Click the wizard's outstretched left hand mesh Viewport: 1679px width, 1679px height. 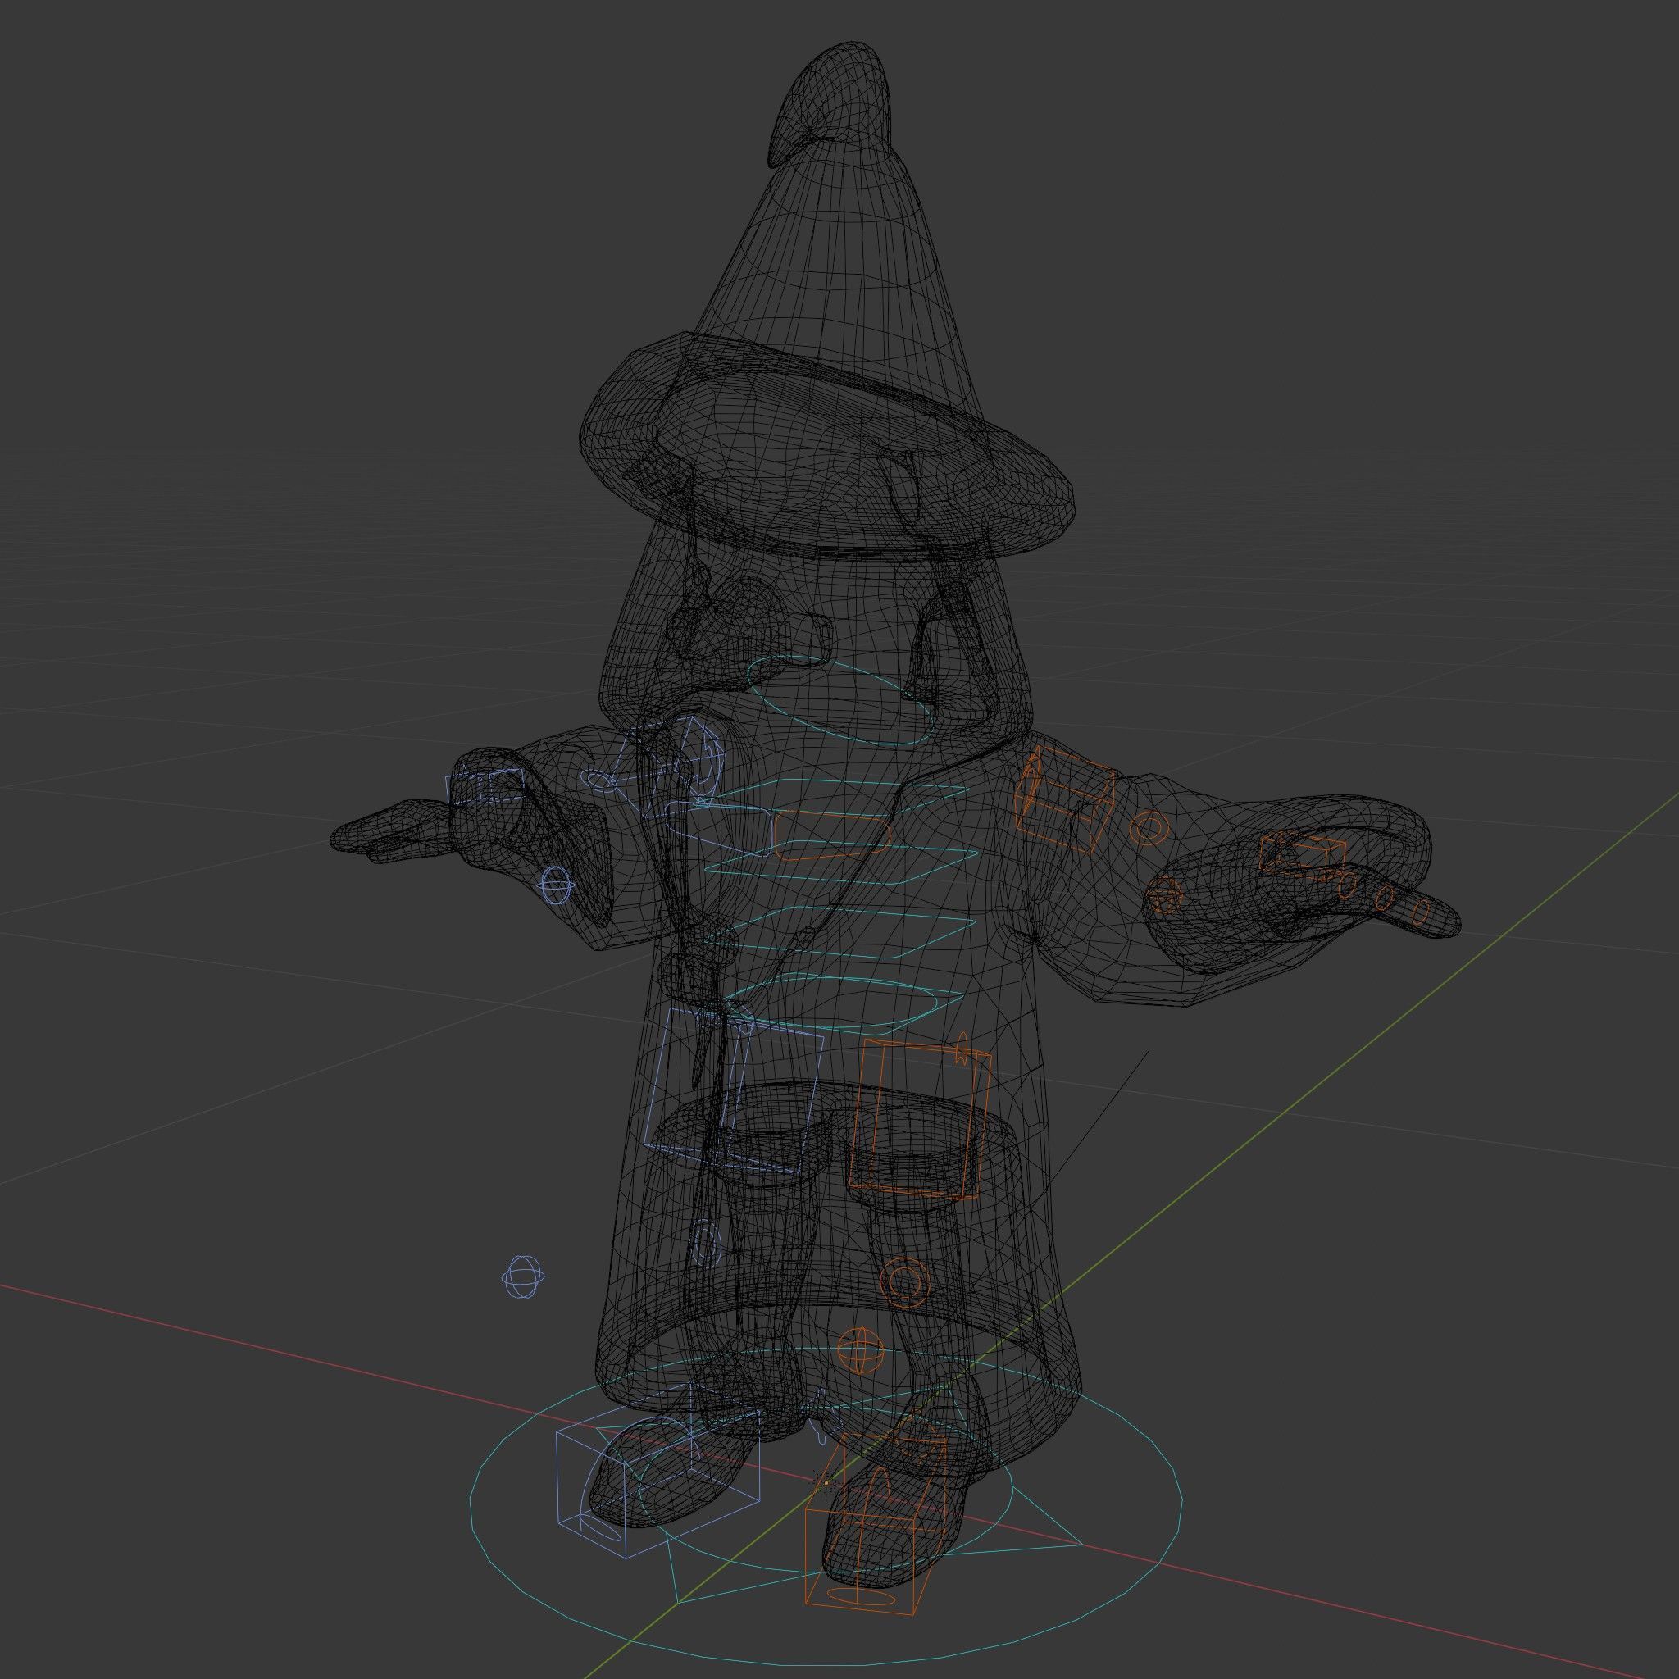(x=391, y=830)
